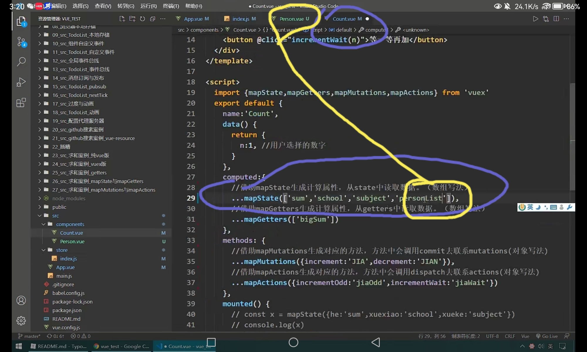Open Run and Debug view
587x352 pixels.
pos(21,82)
